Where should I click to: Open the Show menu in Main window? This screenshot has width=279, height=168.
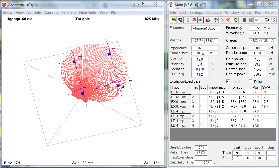point(247,13)
